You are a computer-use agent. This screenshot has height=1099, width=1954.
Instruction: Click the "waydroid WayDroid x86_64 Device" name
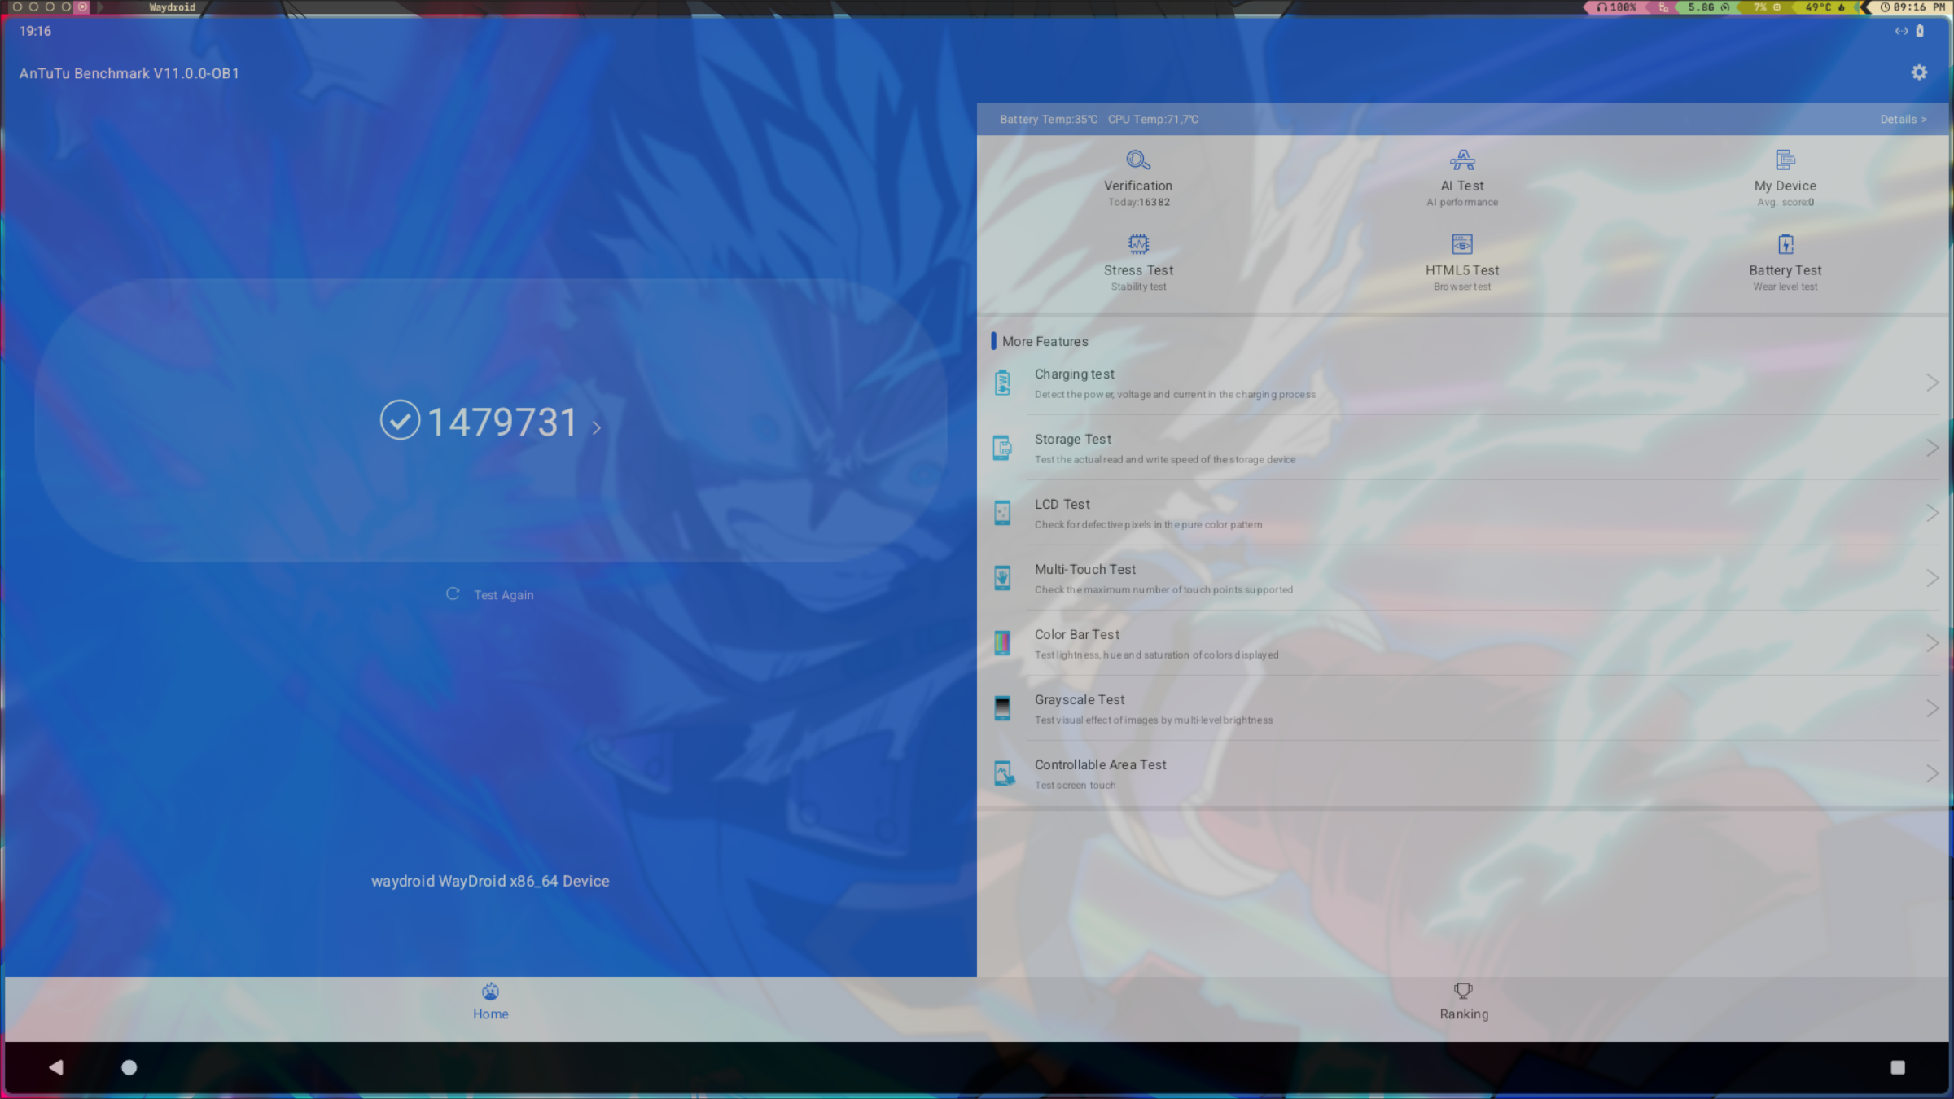(x=490, y=881)
